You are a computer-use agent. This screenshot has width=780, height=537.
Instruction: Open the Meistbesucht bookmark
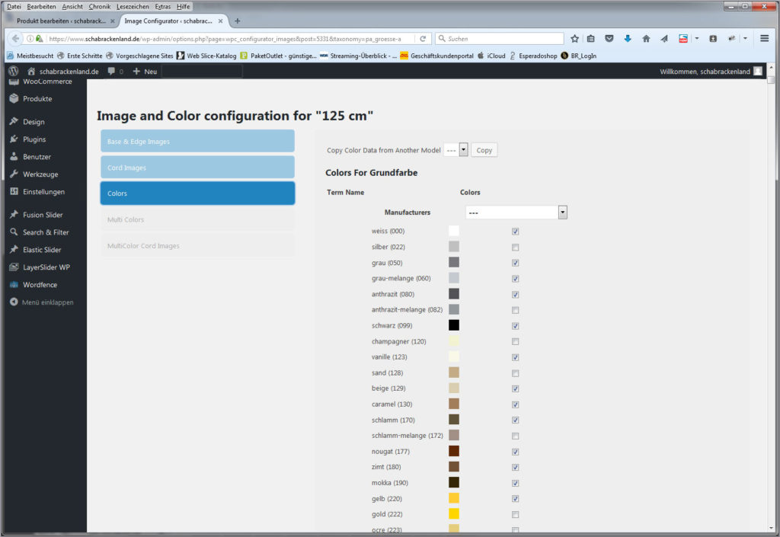click(30, 56)
